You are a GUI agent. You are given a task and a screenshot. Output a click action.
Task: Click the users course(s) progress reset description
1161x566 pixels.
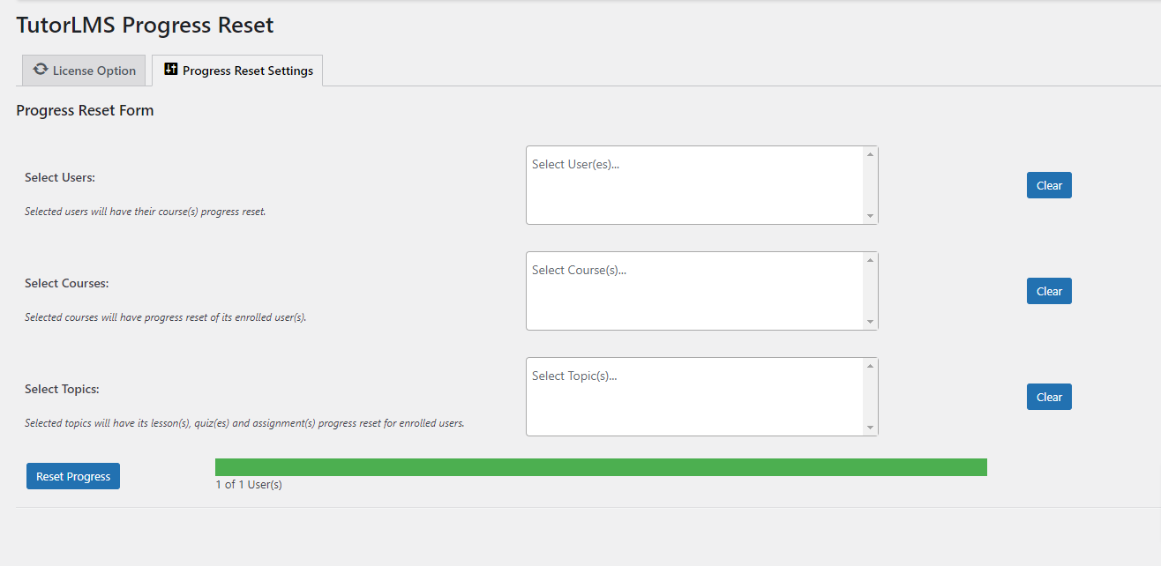(x=146, y=212)
